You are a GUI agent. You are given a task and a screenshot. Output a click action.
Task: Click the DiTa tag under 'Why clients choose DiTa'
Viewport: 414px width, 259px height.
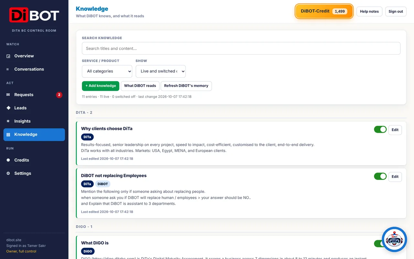pos(87,137)
